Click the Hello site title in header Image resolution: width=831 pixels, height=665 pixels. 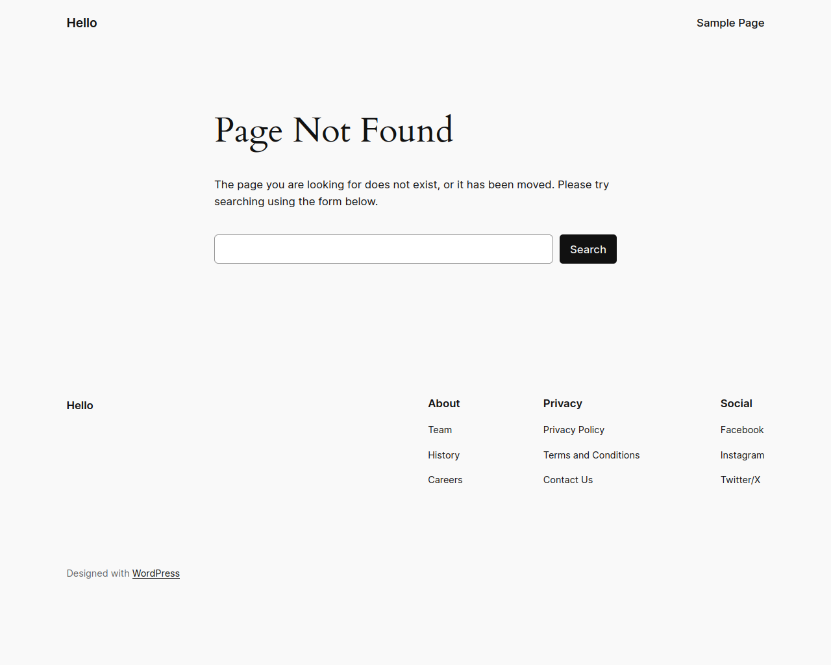tap(82, 23)
